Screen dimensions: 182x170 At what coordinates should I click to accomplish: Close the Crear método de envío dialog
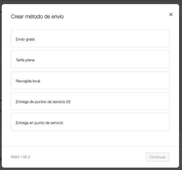171,15
